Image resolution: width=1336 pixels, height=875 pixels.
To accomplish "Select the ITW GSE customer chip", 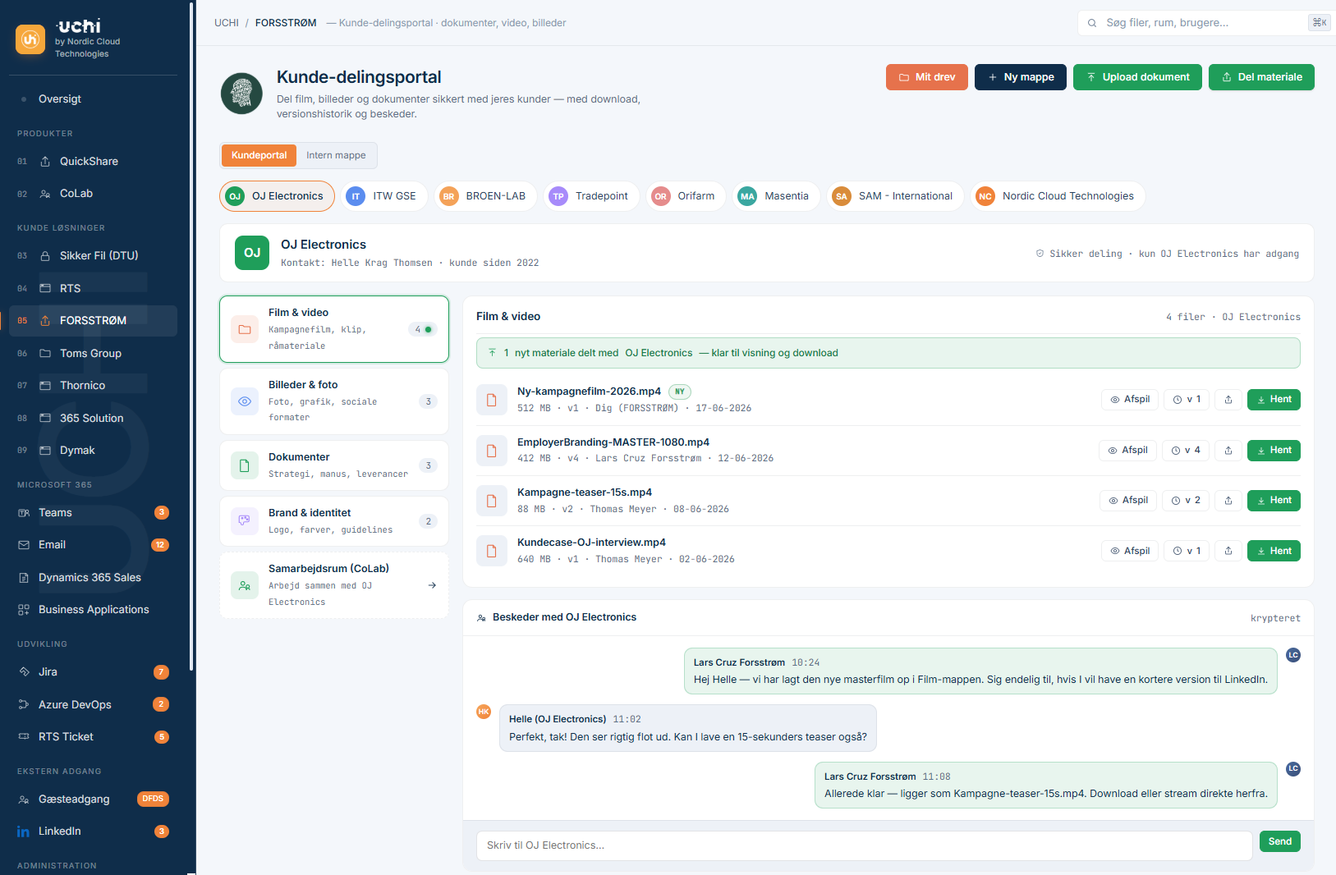I will (384, 196).
